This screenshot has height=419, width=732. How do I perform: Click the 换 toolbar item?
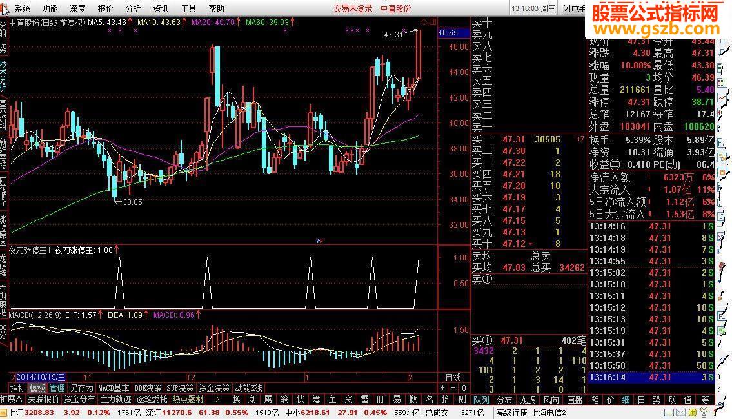[236, 400]
